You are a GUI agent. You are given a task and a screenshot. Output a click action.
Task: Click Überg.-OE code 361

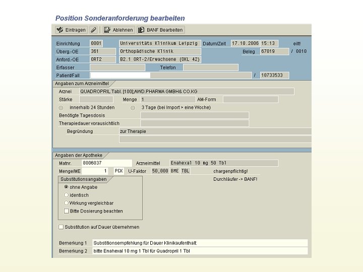tap(103, 51)
